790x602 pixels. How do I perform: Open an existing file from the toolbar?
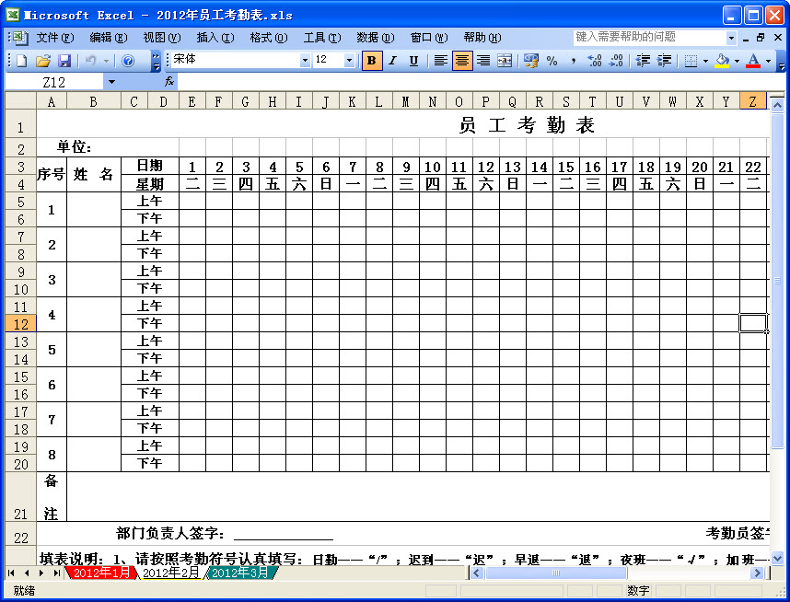point(43,60)
